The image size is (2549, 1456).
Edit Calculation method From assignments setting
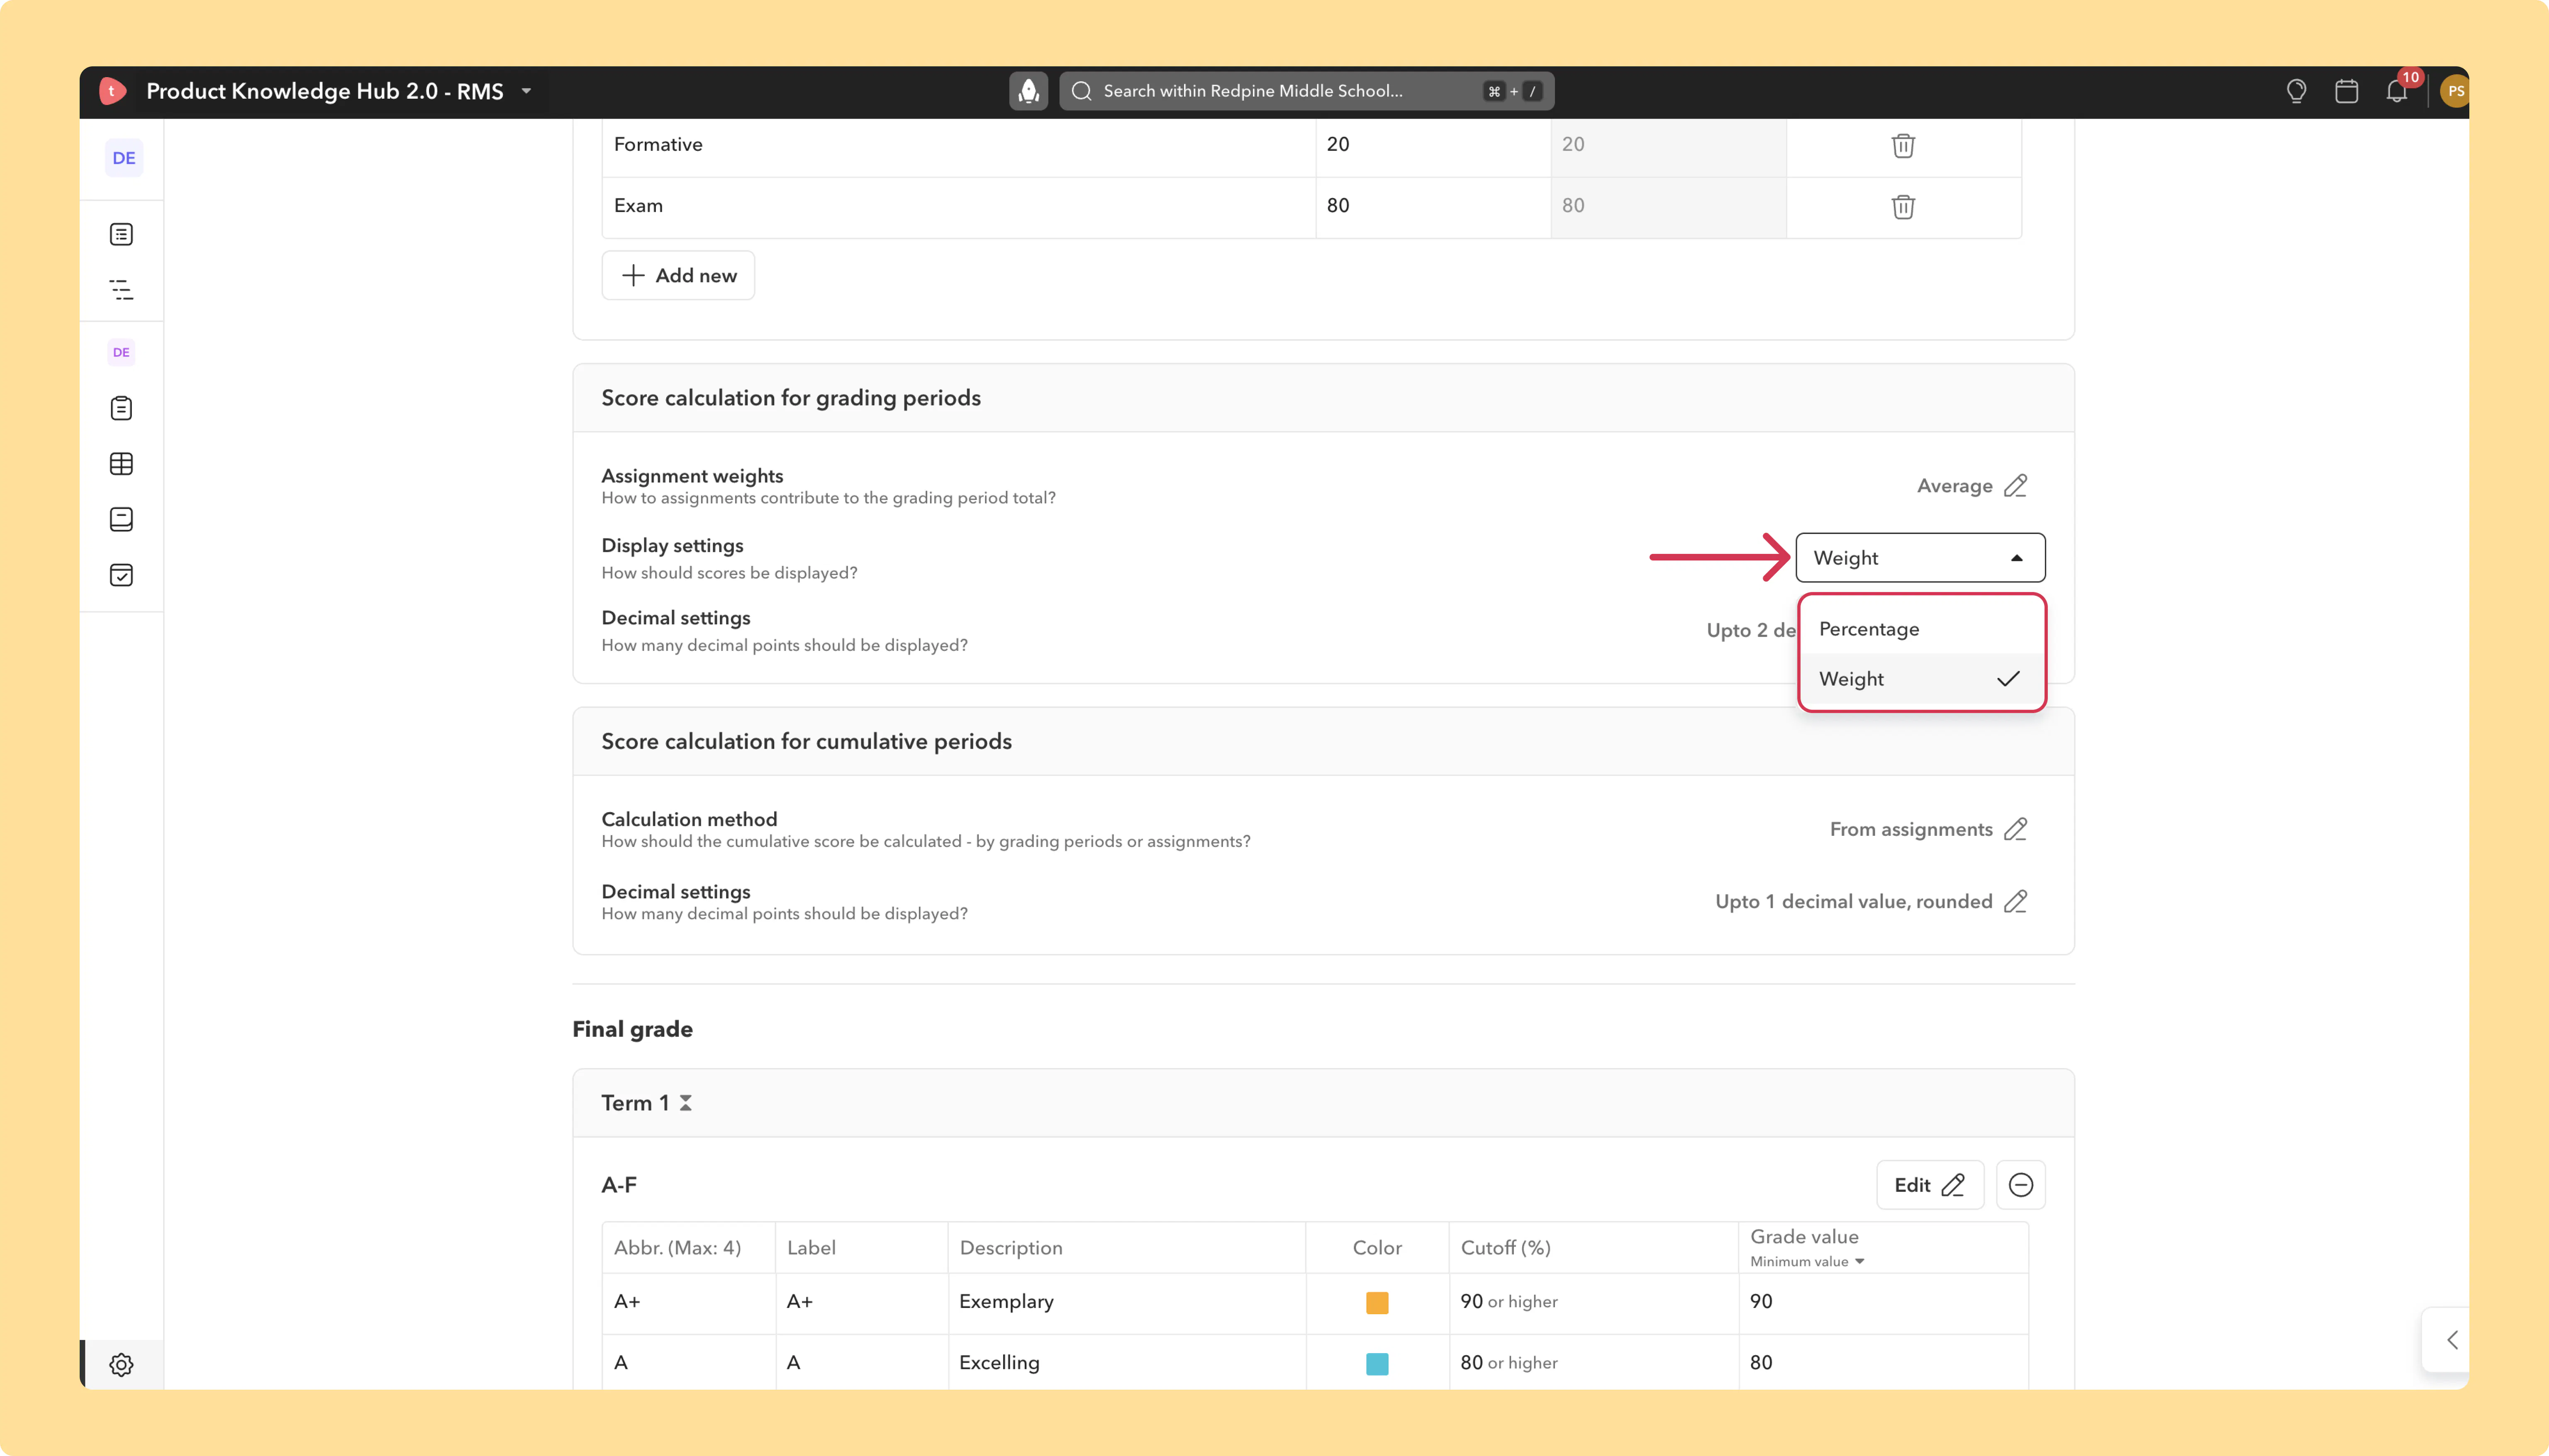pos(2016,830)
